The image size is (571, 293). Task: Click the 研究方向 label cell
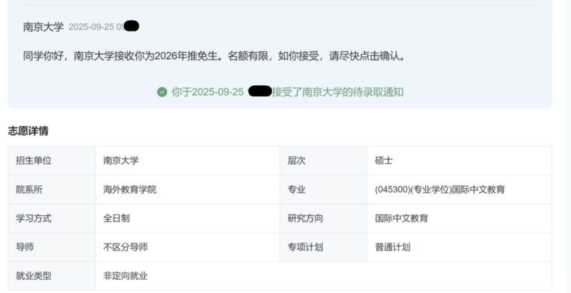click(305, 218)
